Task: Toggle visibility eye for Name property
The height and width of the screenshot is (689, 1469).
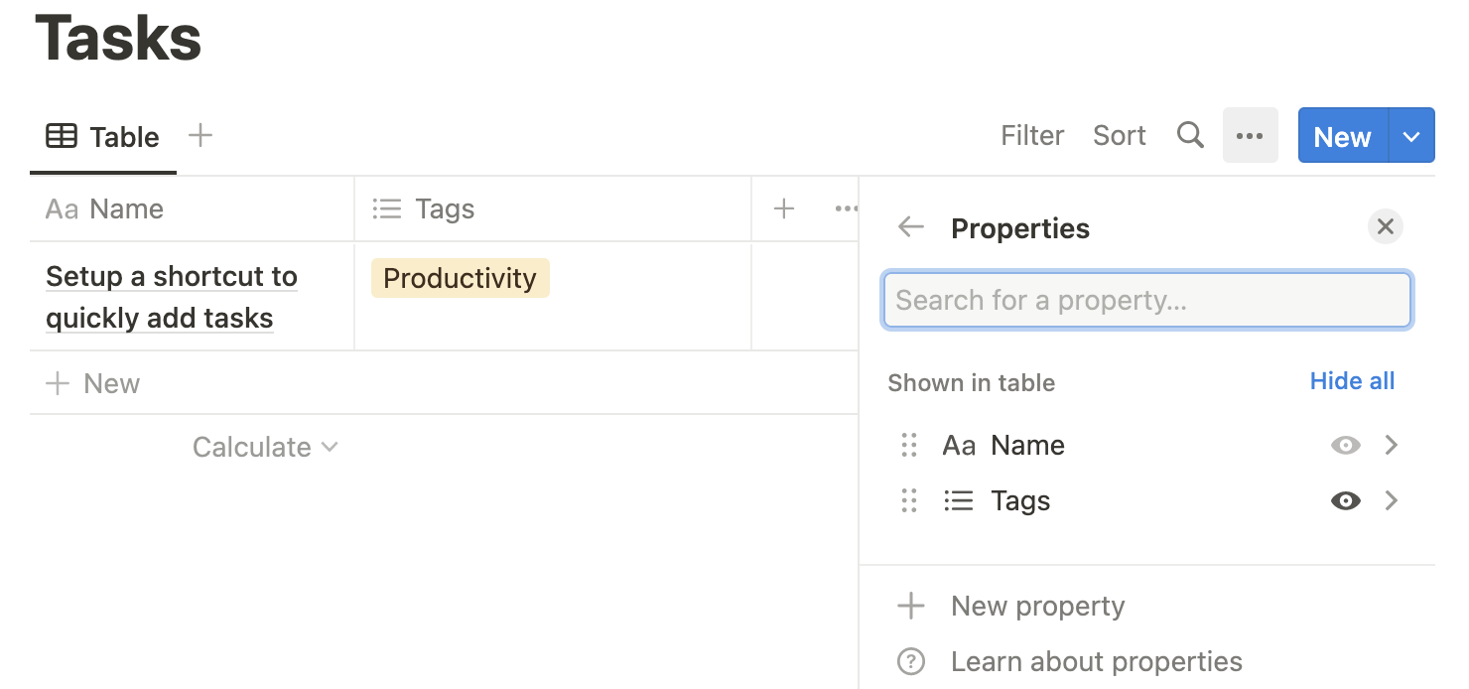Action: coord(1345,446)
